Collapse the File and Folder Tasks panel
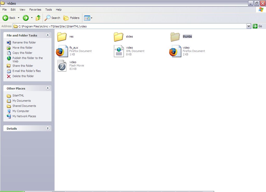The height and width of the screenshot is (192, 266). [48, 35]
